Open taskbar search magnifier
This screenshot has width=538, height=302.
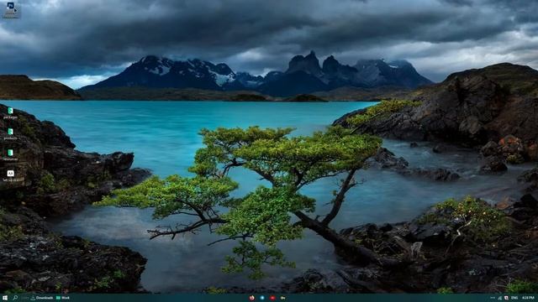coord(15,298)
